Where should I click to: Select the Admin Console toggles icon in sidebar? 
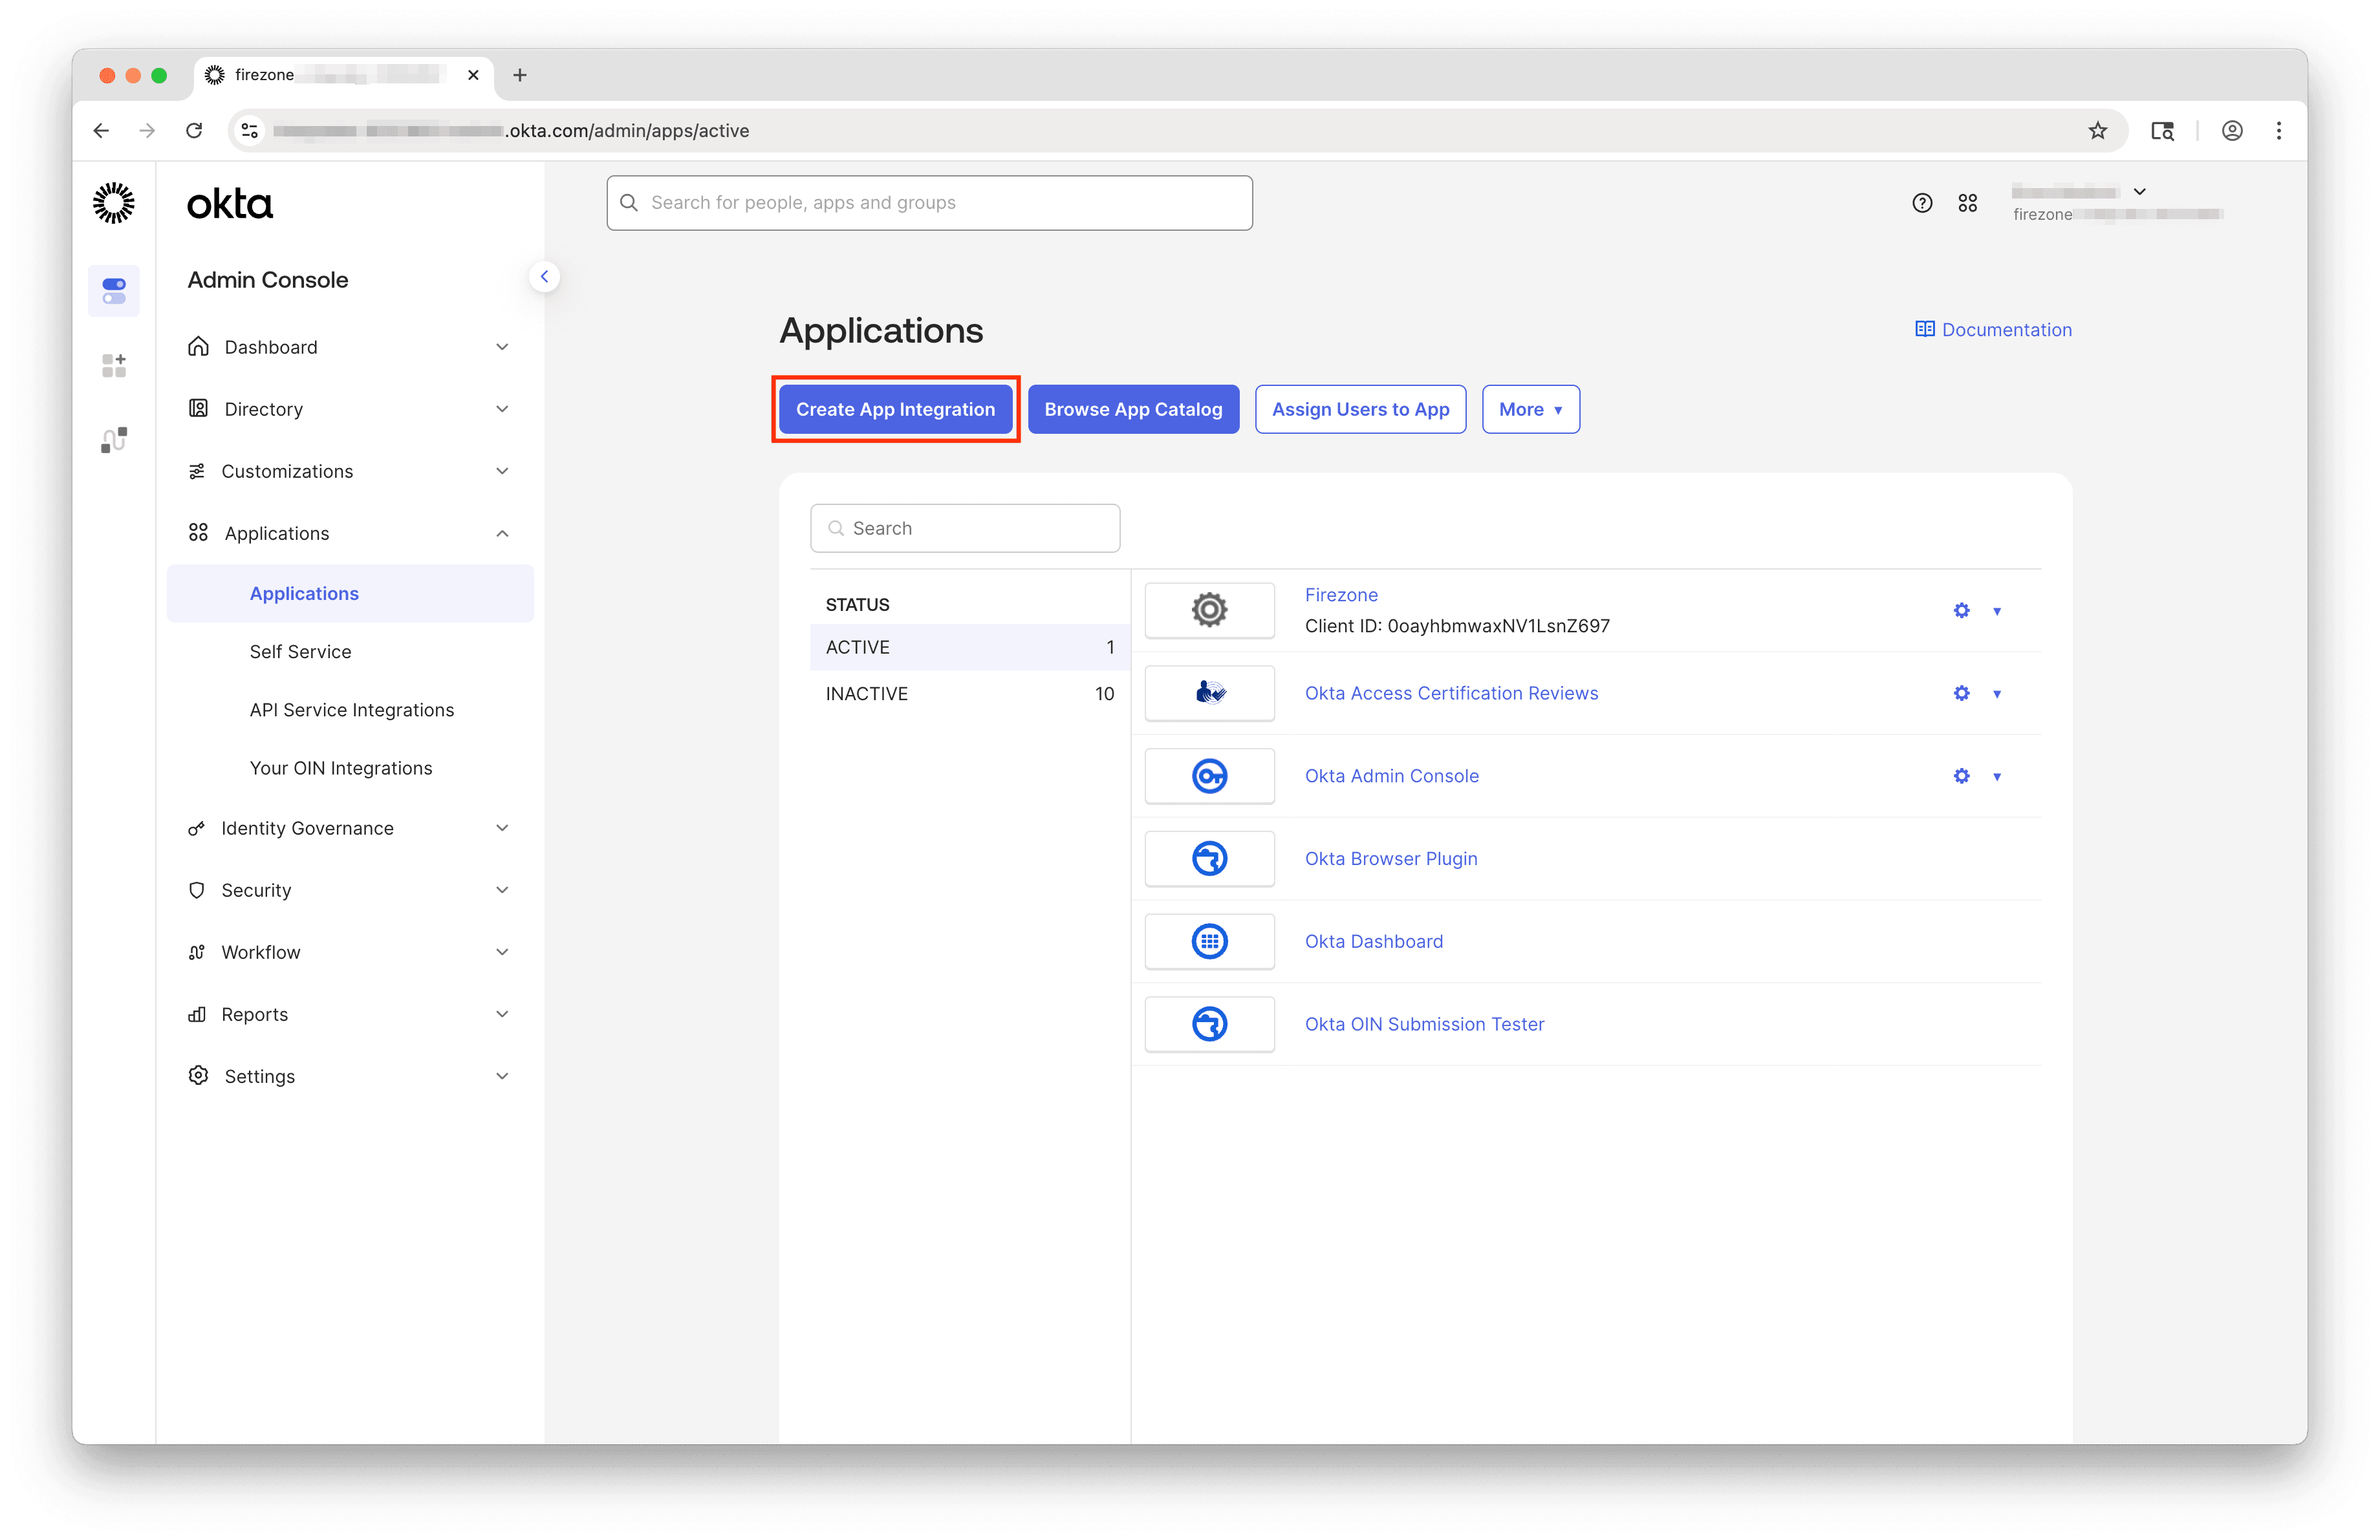click(x=113, y=291)
